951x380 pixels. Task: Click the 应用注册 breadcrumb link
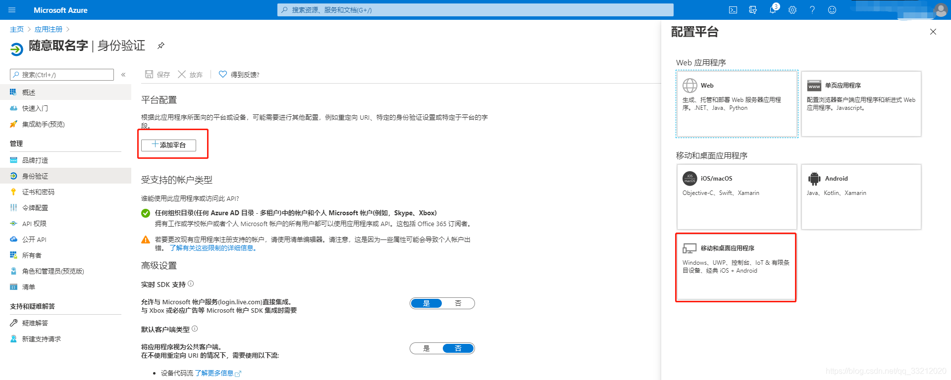click(x=49, y=29)
